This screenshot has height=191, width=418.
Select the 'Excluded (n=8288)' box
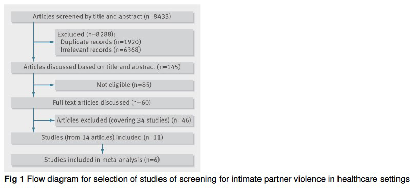(x=124, y=42)
